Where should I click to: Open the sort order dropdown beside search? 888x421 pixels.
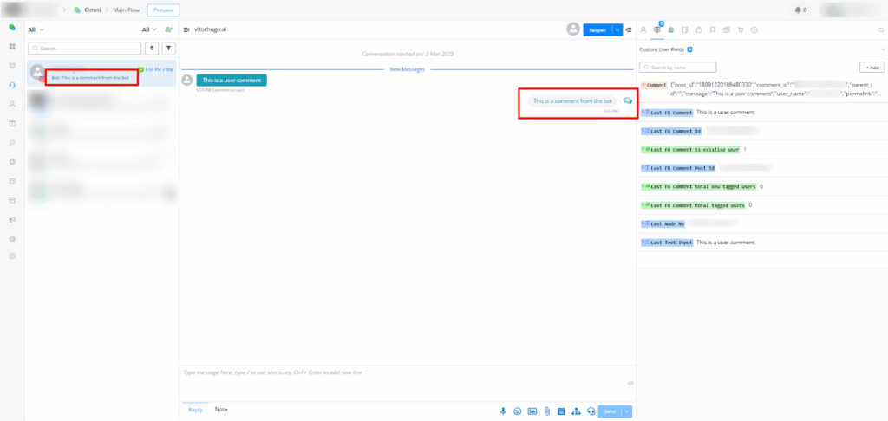tap(152, 49)
